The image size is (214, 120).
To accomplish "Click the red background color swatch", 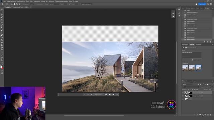I will click(x=2, y=68).
